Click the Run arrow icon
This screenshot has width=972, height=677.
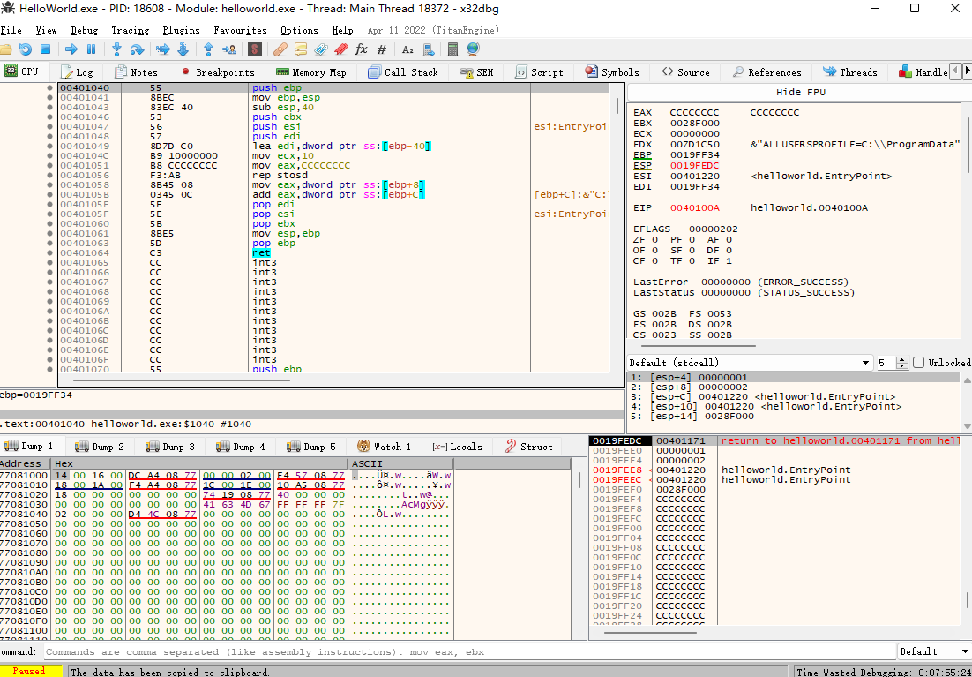click(71, 49)
